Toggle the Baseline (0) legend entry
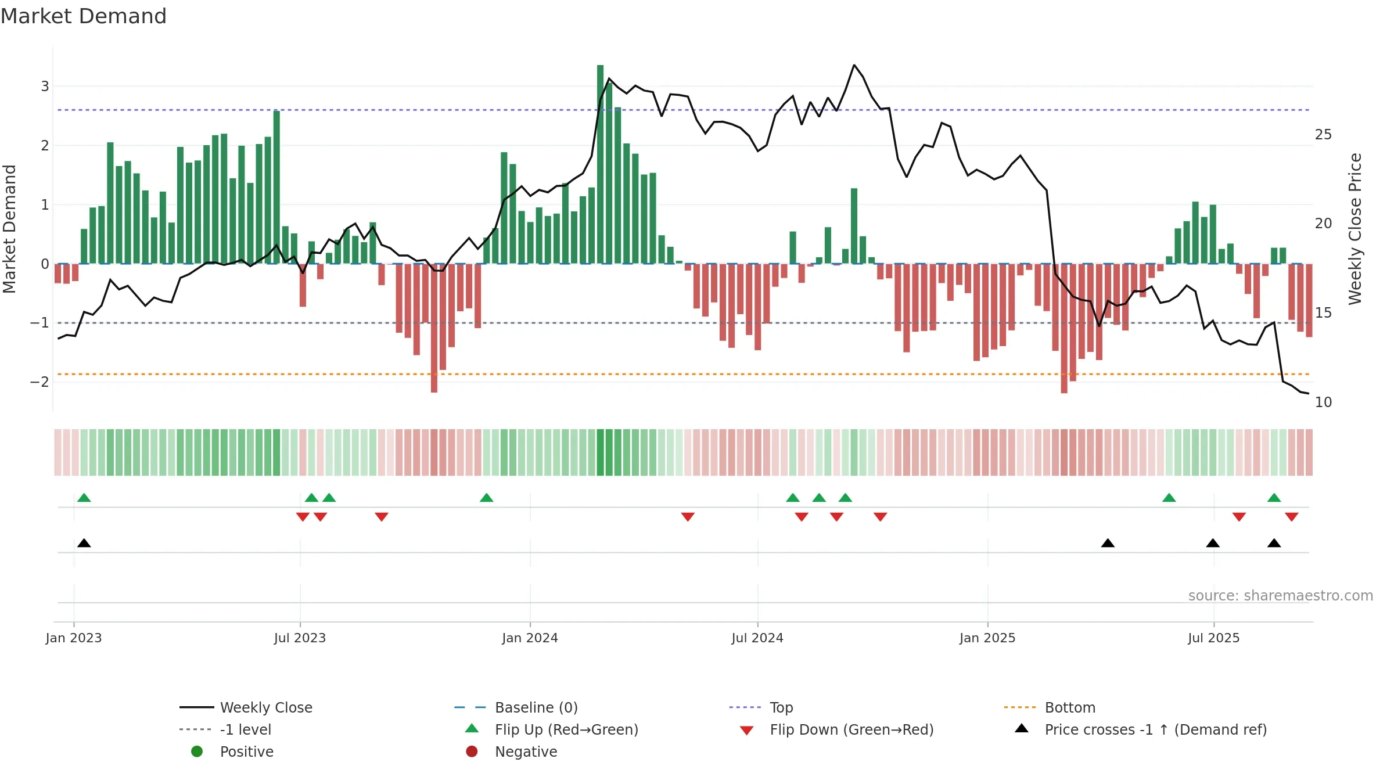 coord(516,707)
